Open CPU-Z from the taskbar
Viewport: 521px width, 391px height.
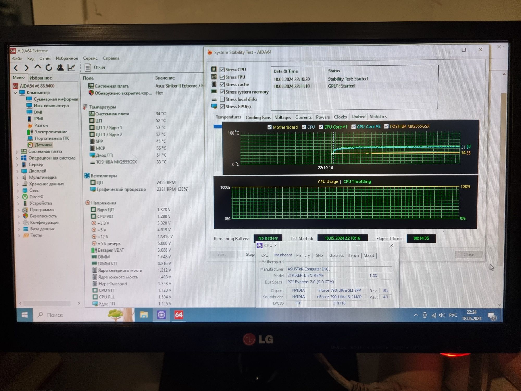point(161,315)
